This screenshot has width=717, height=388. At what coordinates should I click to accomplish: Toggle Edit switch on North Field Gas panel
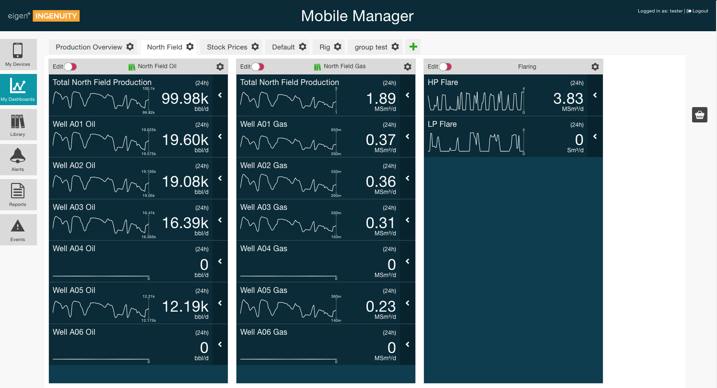click(x=258, y=67)
